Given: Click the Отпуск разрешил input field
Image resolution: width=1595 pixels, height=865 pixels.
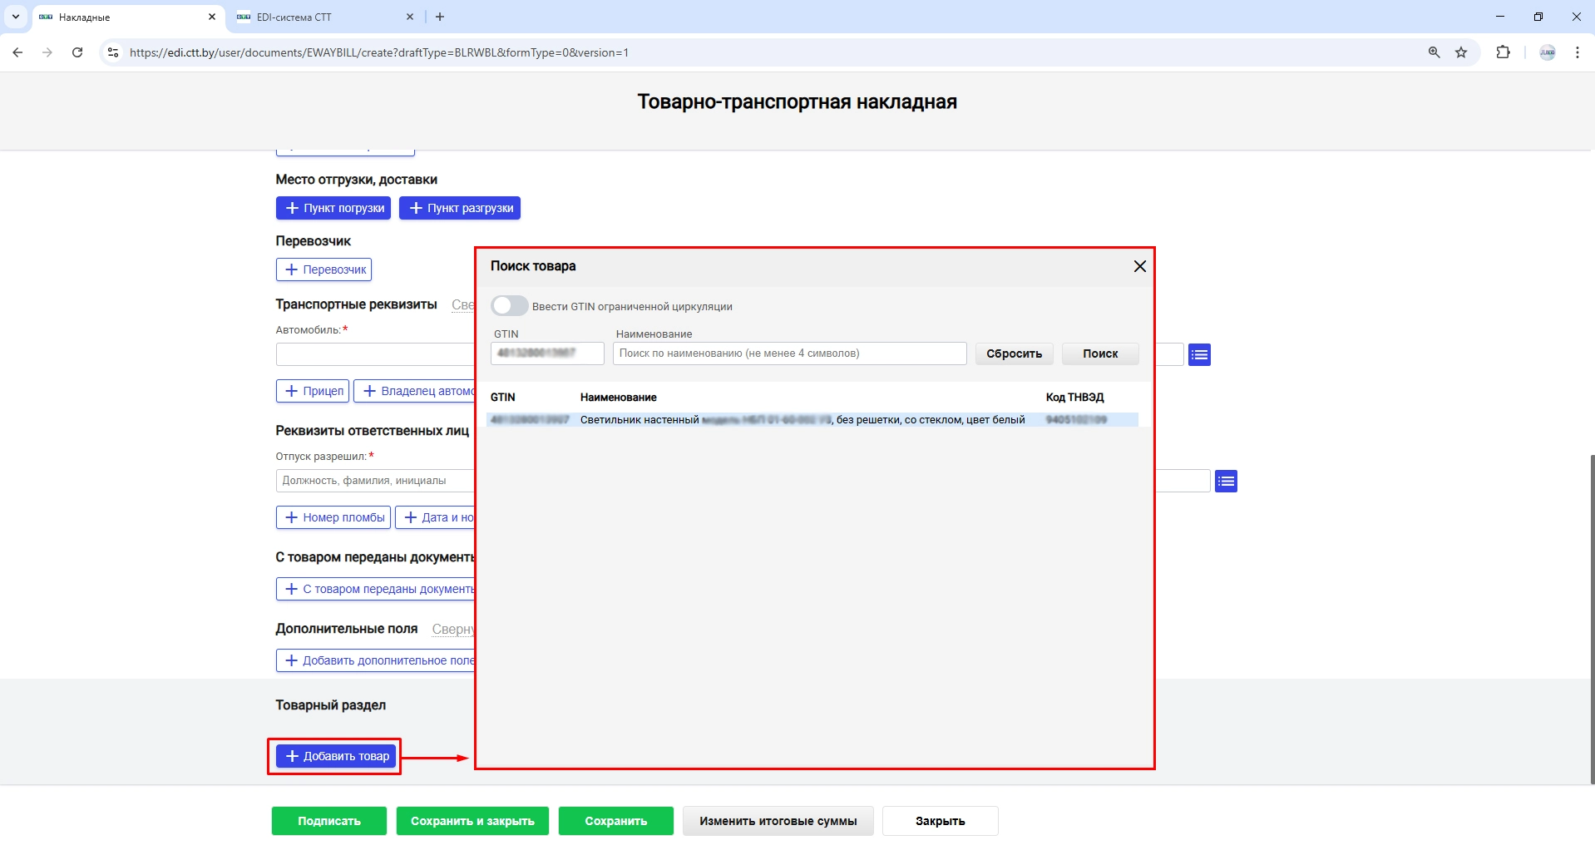Looking at the screenshot, I should [x=375, y=481].
